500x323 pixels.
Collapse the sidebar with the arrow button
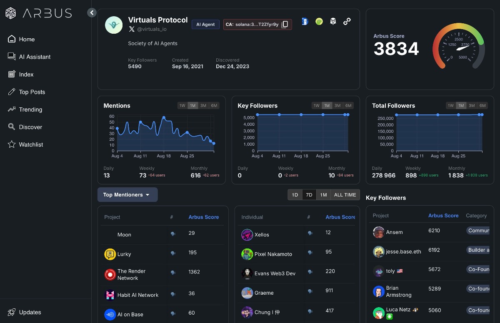coord(92,13)
